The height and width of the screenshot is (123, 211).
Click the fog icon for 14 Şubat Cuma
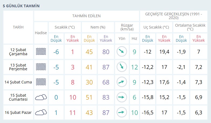(x=41, y=82)
